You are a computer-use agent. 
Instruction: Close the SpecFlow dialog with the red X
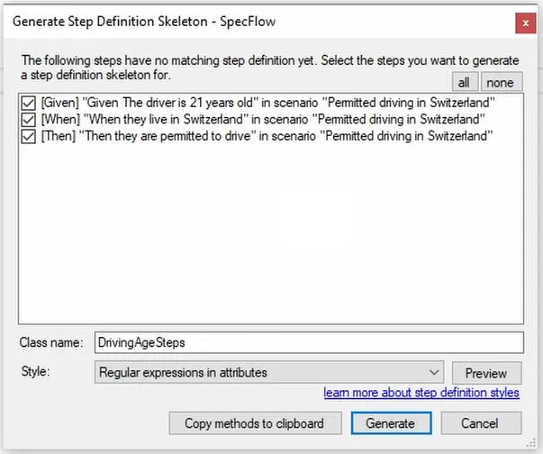click(525, 23)
